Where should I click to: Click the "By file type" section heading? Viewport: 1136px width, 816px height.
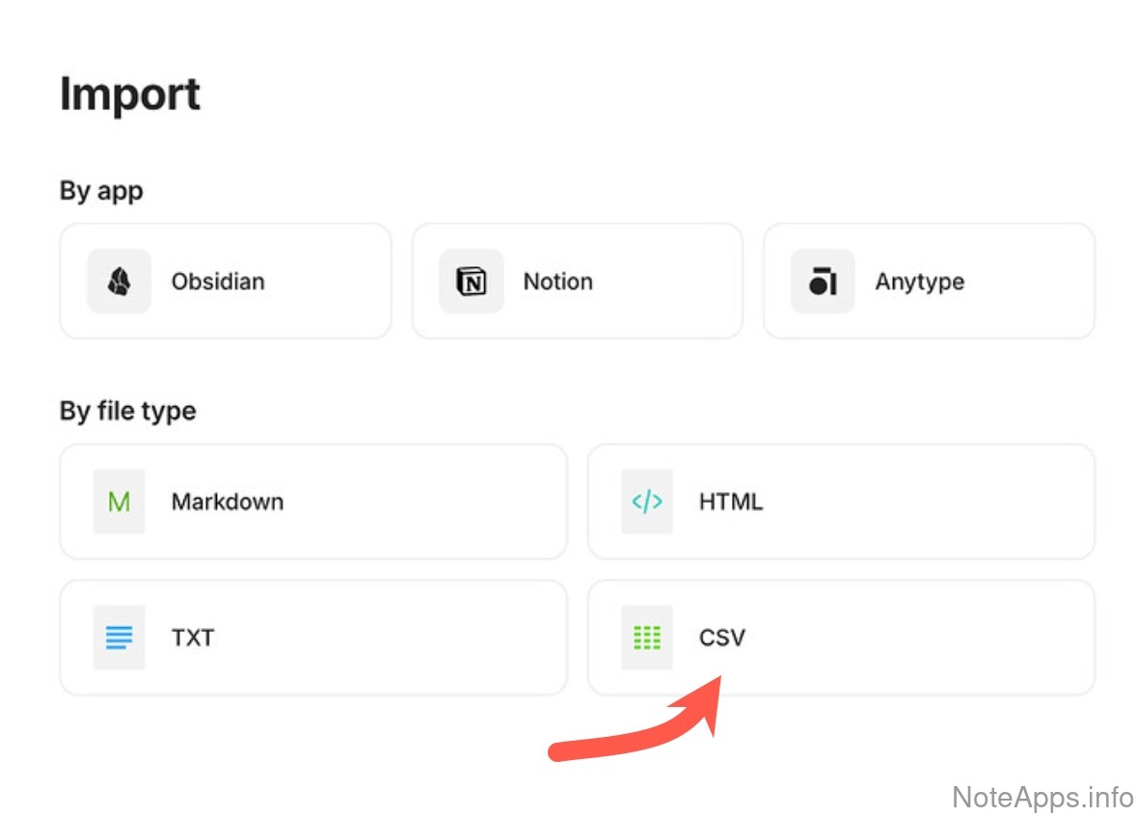[127, 411]
